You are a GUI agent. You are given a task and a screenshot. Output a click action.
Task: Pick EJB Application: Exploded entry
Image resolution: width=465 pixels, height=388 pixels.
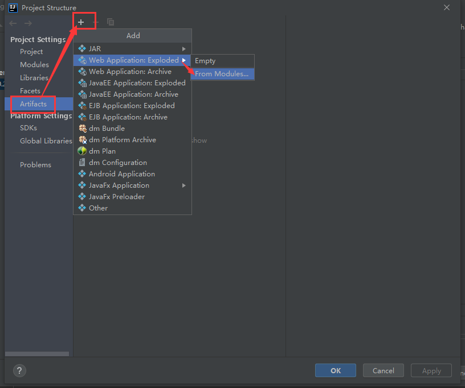tap(132, 106)
